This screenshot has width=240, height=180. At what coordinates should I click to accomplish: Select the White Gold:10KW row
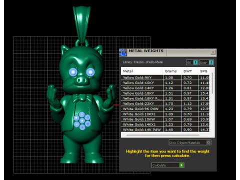coord(165,119)
